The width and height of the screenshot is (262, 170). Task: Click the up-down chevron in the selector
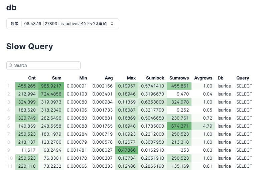pyautogui.click(x=112, y=24)
